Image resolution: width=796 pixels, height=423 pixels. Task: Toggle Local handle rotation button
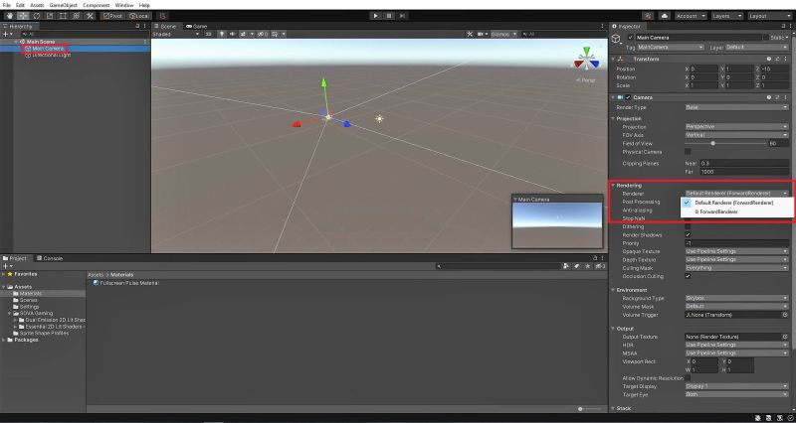[x=138, y=16]
